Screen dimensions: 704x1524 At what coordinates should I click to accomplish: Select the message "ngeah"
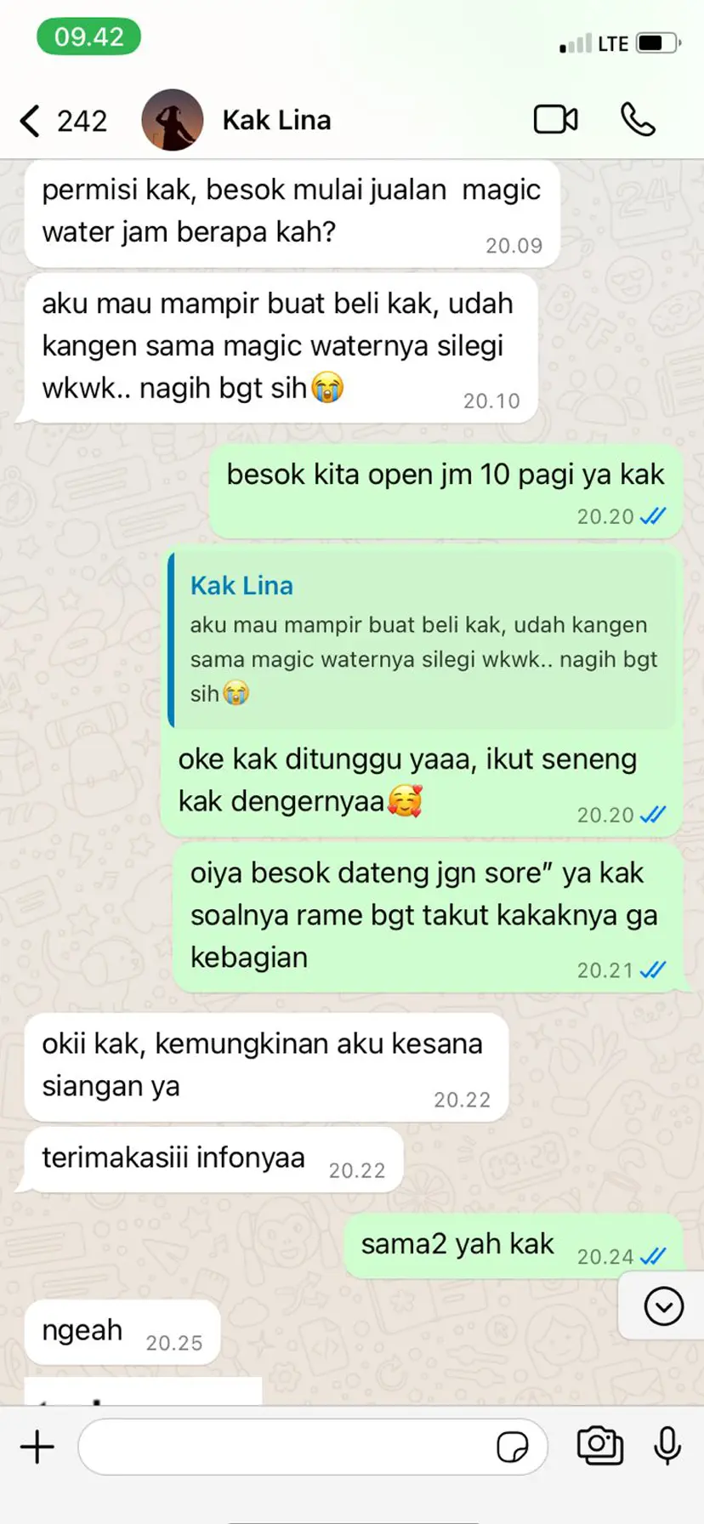click(x=122, y=1332)
